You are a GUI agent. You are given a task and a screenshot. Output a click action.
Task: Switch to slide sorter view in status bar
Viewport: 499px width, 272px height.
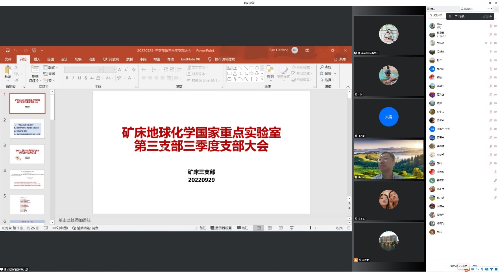(270, 228)
